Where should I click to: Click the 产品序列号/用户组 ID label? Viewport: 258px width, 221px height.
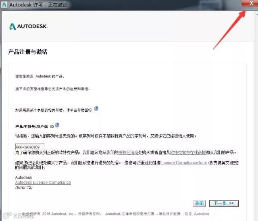click(x=35, y=127)
